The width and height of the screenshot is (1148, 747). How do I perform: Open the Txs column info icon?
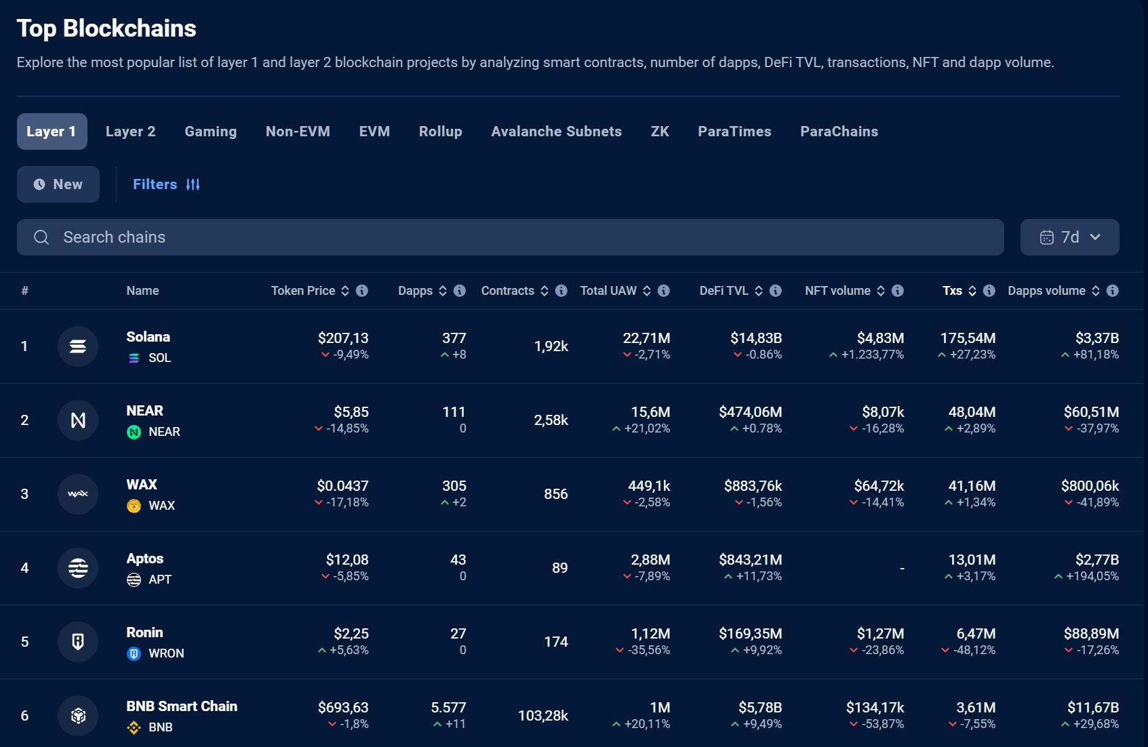pos(989,291)
